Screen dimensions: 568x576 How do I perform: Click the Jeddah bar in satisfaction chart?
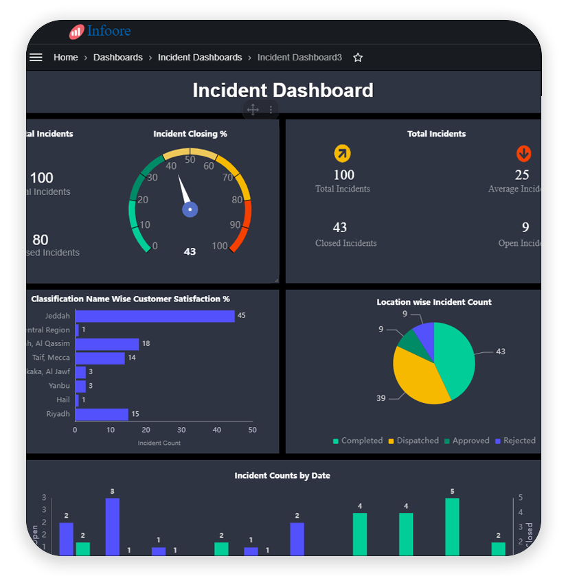tap(155, 316)
